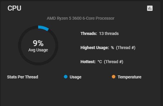Select the 9% average usage value
The image size is (163, 106).
38,43
